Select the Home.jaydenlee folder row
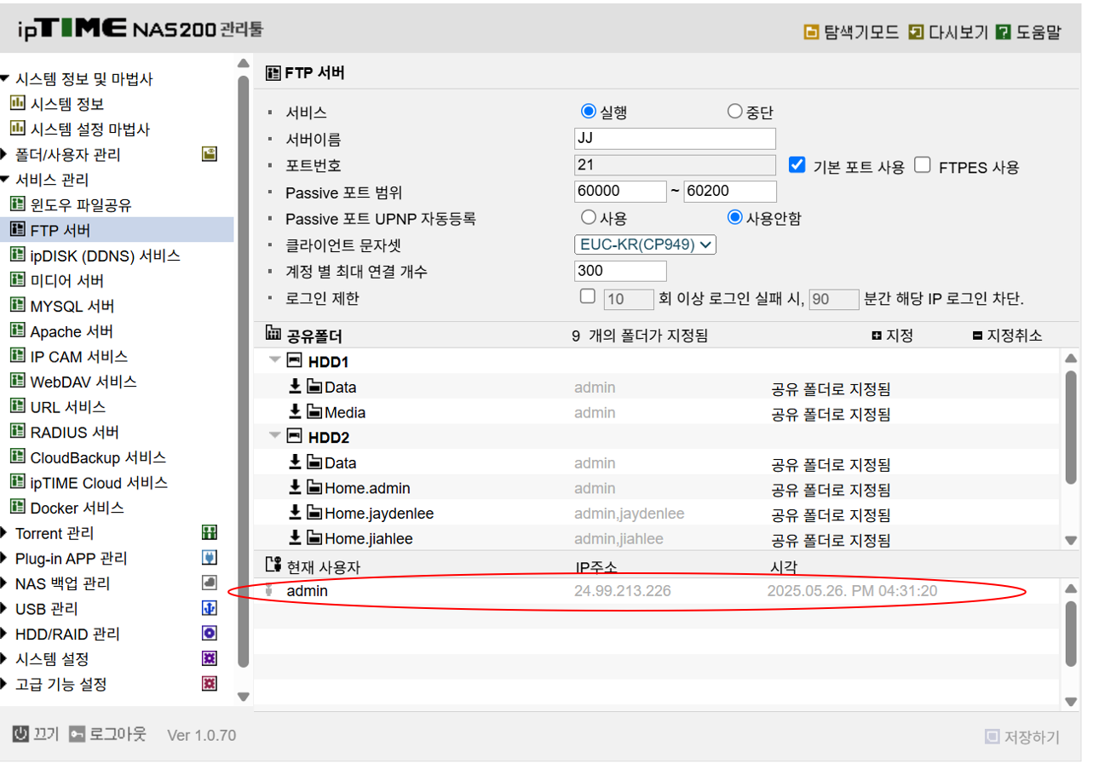Screen dimensions: 1116x781 657,514
